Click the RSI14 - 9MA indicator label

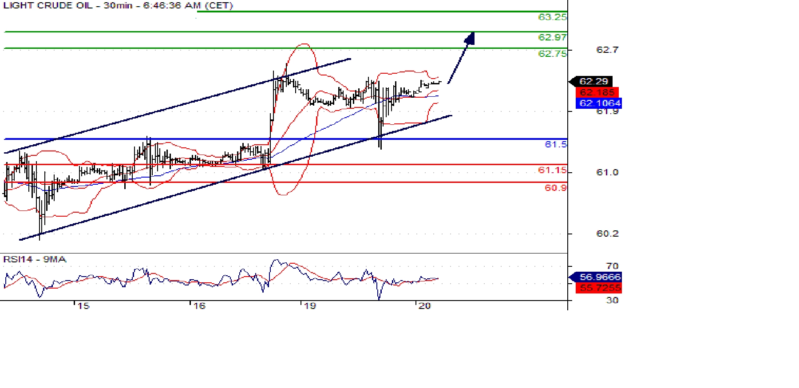[35, 259]
